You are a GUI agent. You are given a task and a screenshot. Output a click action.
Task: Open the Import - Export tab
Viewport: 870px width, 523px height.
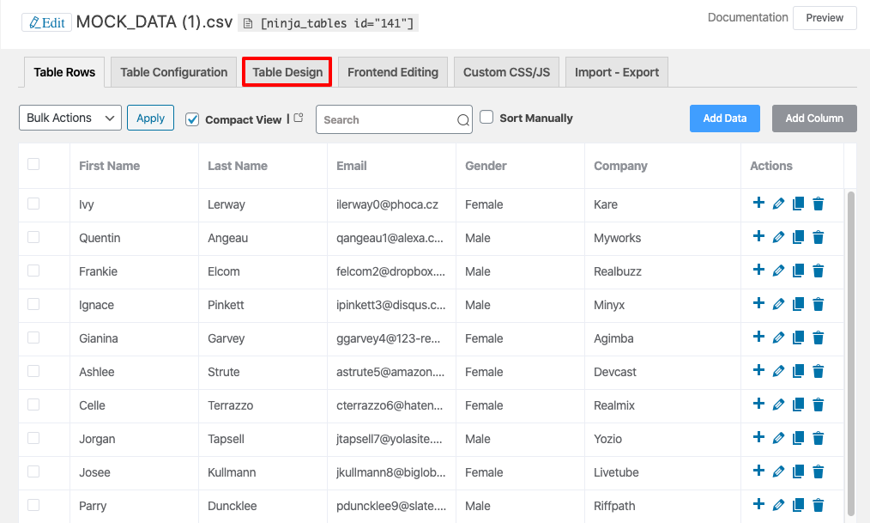click(x=616, y=72)
